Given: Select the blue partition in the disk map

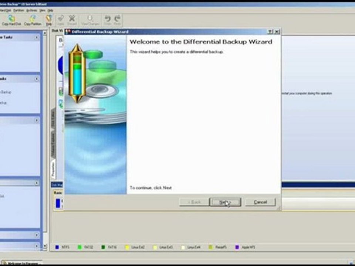Looking at the screenshot, I should click(x=58, y=203).
